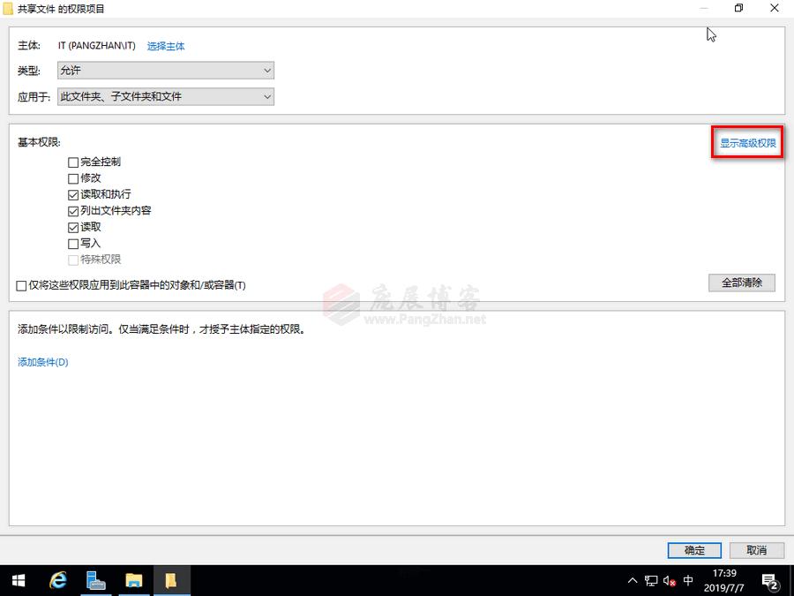The width and height of the screenshot is (794, 596).
Task: Expand hidden icons in the system tray
Action: [x=633, y=582]
